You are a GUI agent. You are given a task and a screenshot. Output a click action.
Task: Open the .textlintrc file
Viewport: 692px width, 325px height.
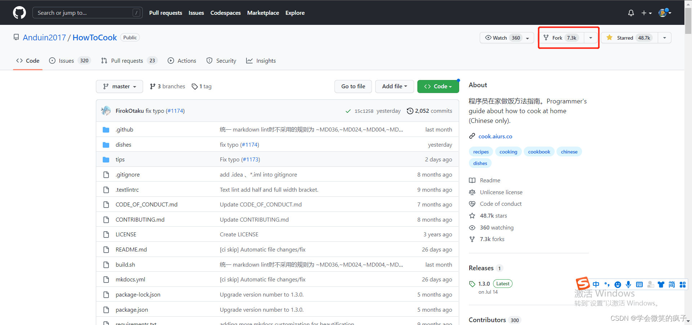point(127,190)
